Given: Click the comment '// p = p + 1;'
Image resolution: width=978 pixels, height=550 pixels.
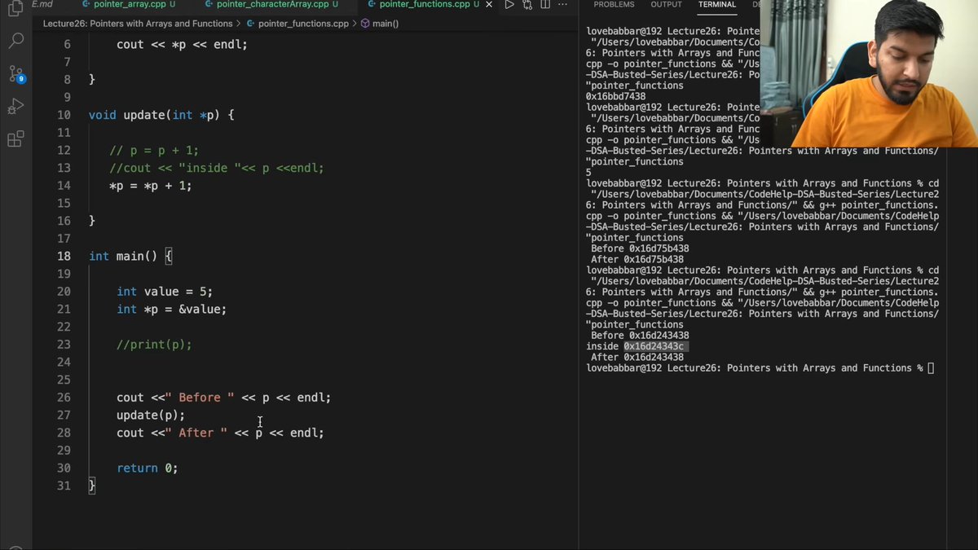Looking at the screenshot, I should (154, 150).
